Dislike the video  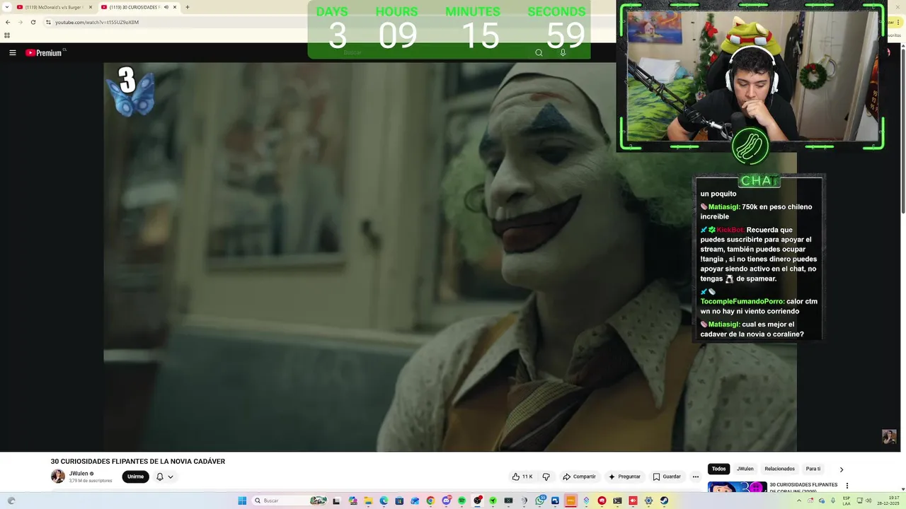(546, 476)
